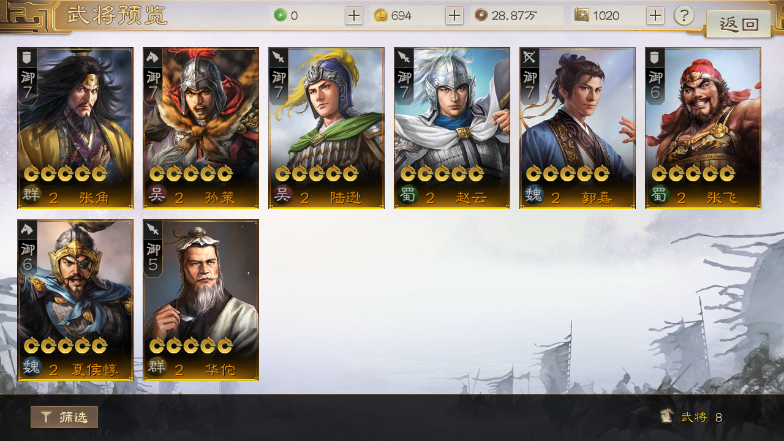Select the 赵云 general card
Viewport: 784px width, 441px height.
(452, 128)
